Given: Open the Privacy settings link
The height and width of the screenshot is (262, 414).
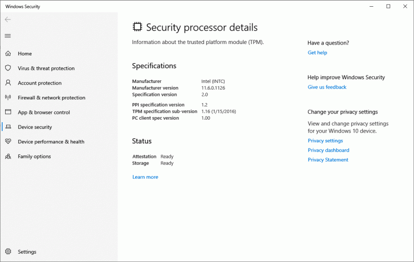Looking at the screenshot, I should pos(325,141).
